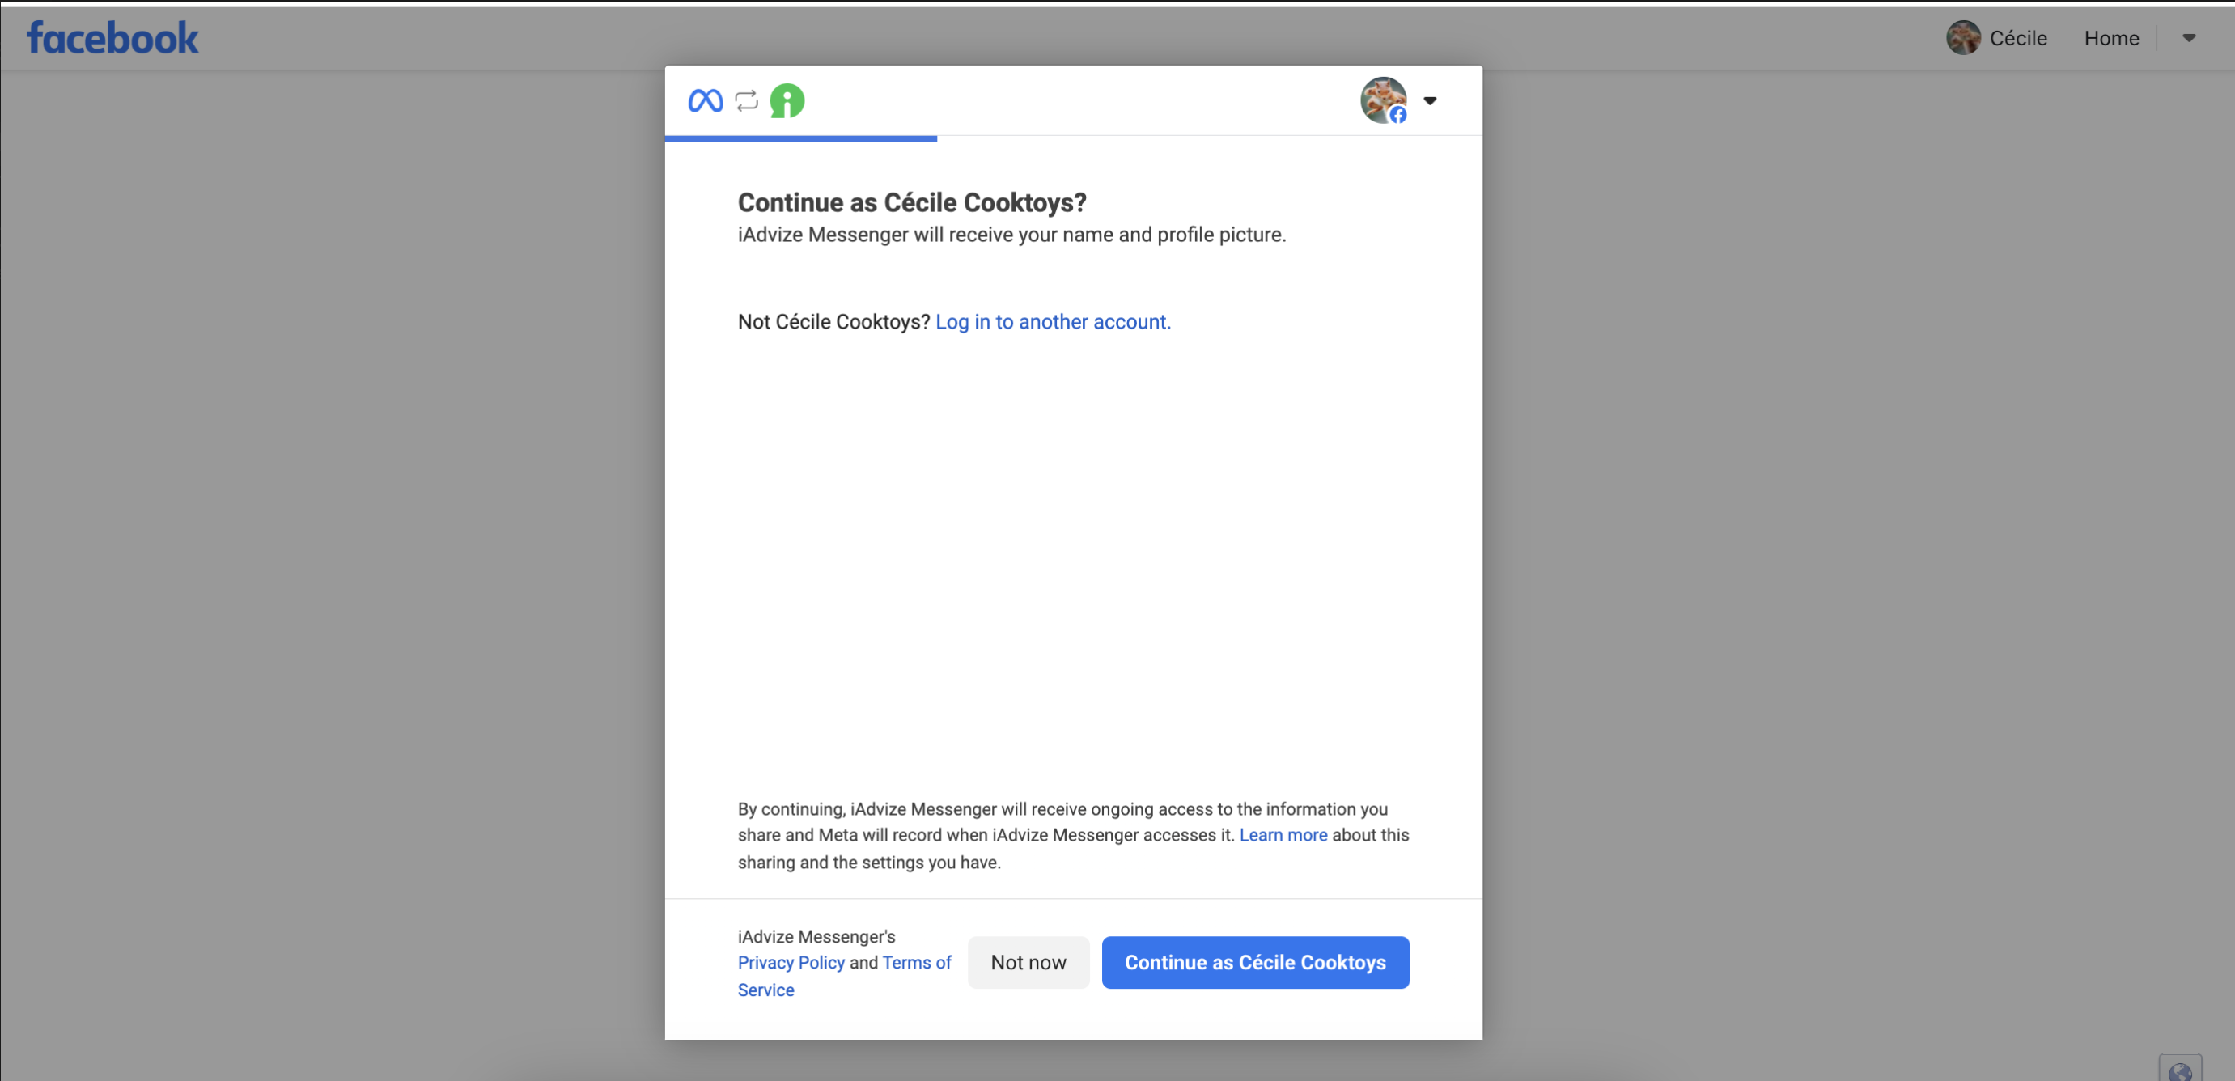Click the Meta infinity logo

click(x=706, y=100)
